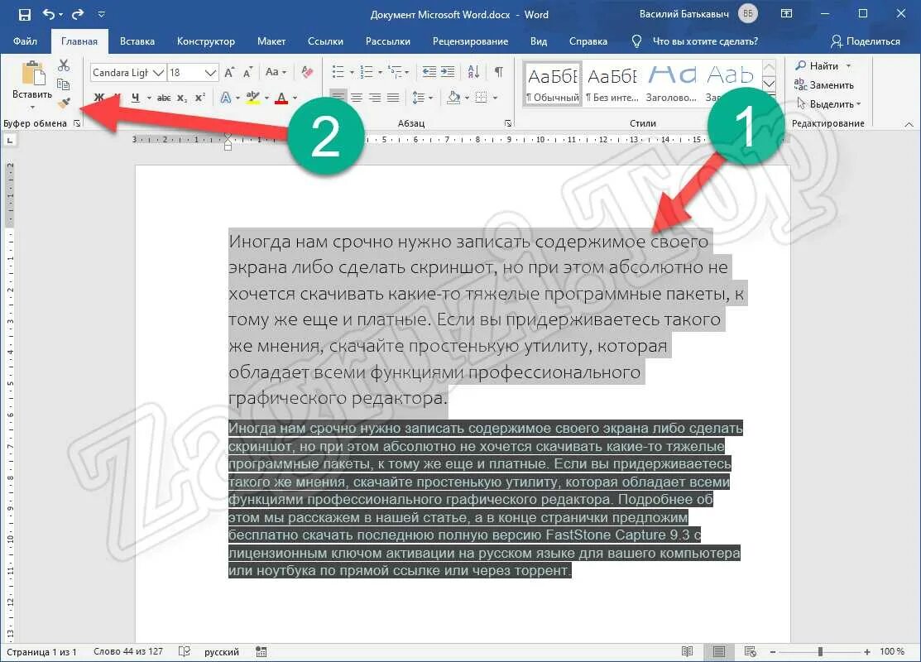Center align the text
This screenshot has width=921, height=662.
click(x=357, y=97)
